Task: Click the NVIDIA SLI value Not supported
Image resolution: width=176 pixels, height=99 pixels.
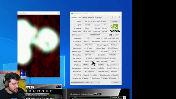Action: pos(89,71)
